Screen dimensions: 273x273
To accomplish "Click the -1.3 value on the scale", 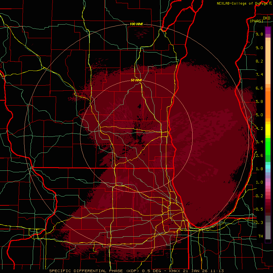I will pyautogui.click(x=258, y=223).
